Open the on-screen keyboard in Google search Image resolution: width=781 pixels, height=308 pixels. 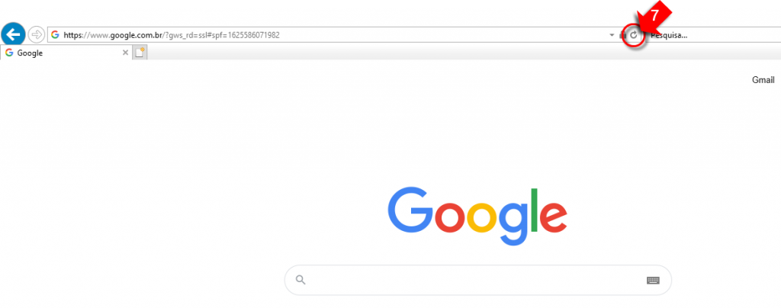click(653, 280)
